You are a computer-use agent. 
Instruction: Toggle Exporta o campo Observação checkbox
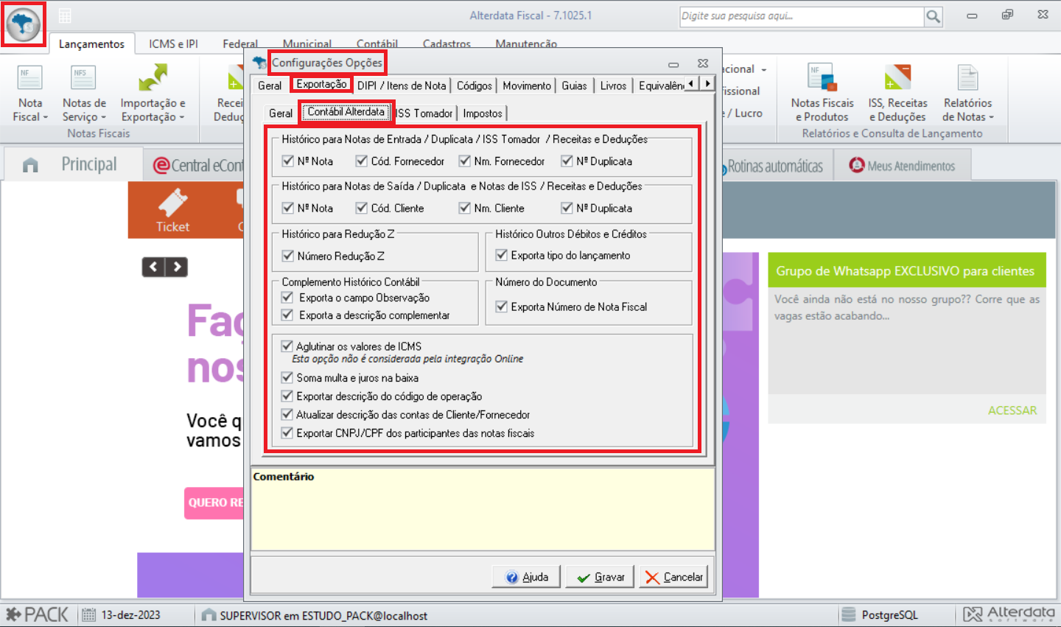[x=288, y=297]
